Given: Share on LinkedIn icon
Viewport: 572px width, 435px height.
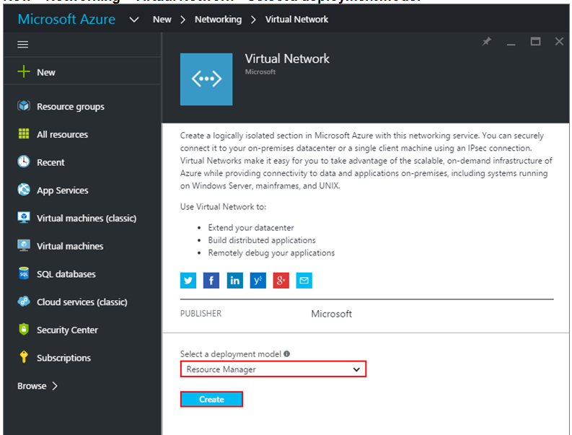Looking at the screenshot, I should pos(234,281).
